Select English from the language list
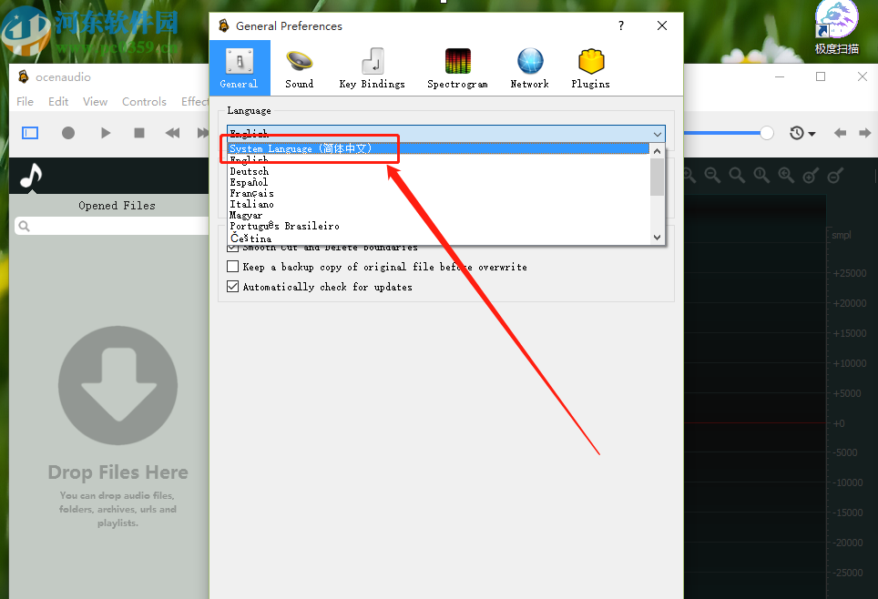Image resolution: width=878 pixels, height=599 pixels. pyautogui.click(x=439, y=160)
